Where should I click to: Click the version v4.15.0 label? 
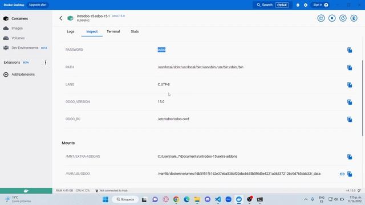[351, 191]
